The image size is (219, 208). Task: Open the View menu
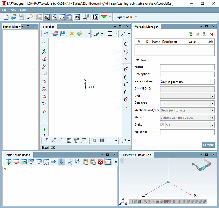point(13,10)
